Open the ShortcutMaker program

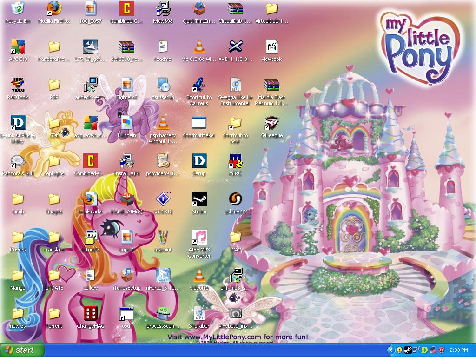pos(199,123)
